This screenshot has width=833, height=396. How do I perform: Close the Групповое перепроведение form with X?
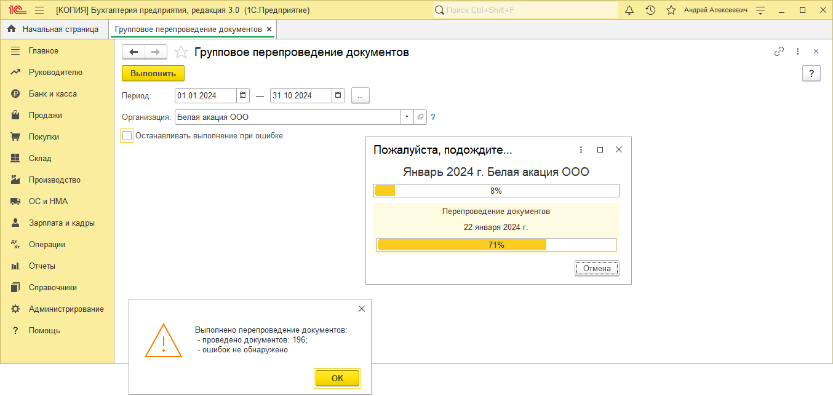816,52
